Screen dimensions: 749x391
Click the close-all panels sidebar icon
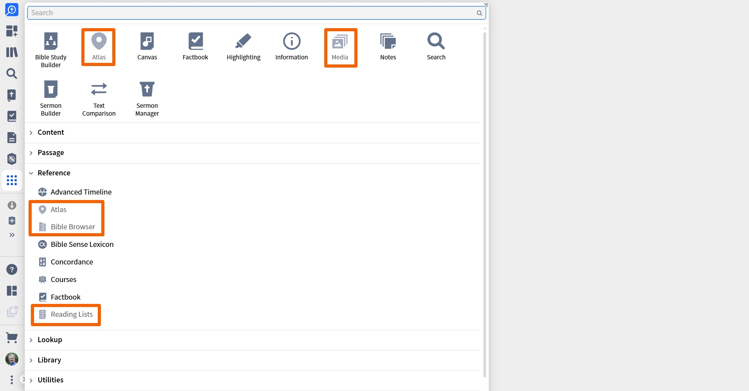click(x=12, y=311)
